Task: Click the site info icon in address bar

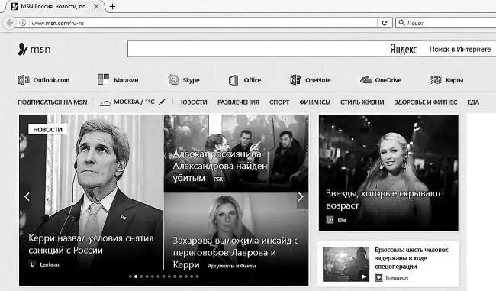Action: point(22,23)
